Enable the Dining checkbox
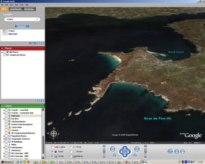 pyautogui.click(x=71, y=147)
